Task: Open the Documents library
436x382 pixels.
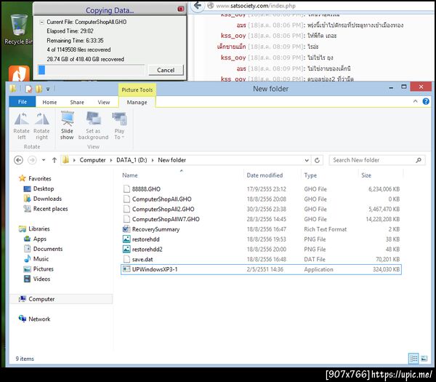Action: pos(48,249)
